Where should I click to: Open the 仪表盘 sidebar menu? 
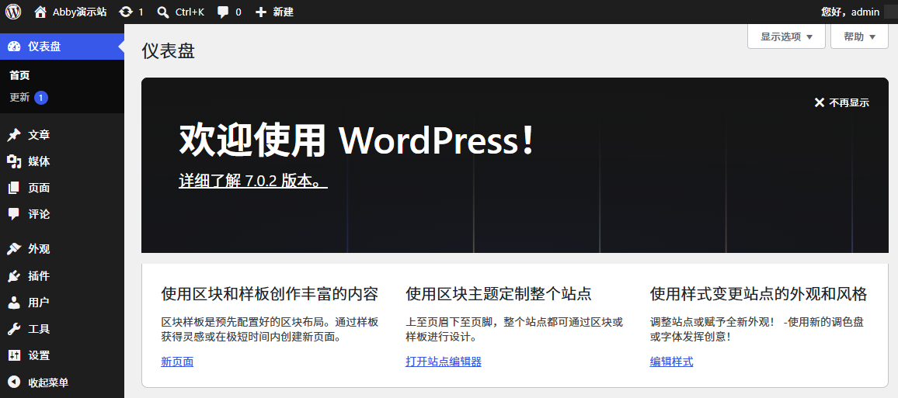point(62,47)
